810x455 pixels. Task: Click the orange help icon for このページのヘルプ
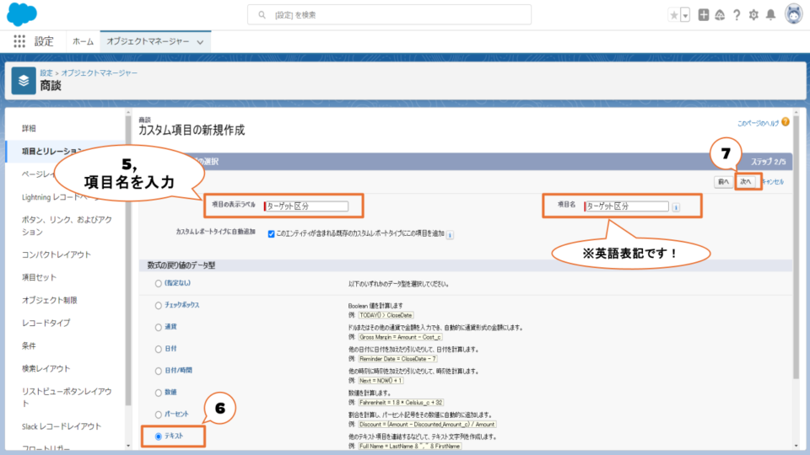786,122
